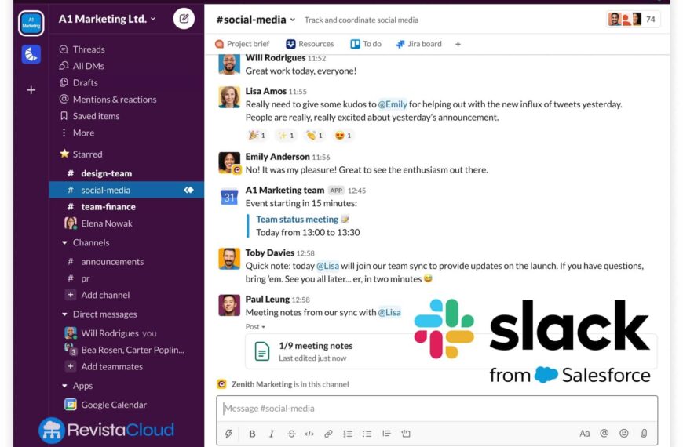Image resolution: width=683 pixels, height=447 pixels.
Task: Click the Toby Davies sender name
Action: (x=269, y=253)
